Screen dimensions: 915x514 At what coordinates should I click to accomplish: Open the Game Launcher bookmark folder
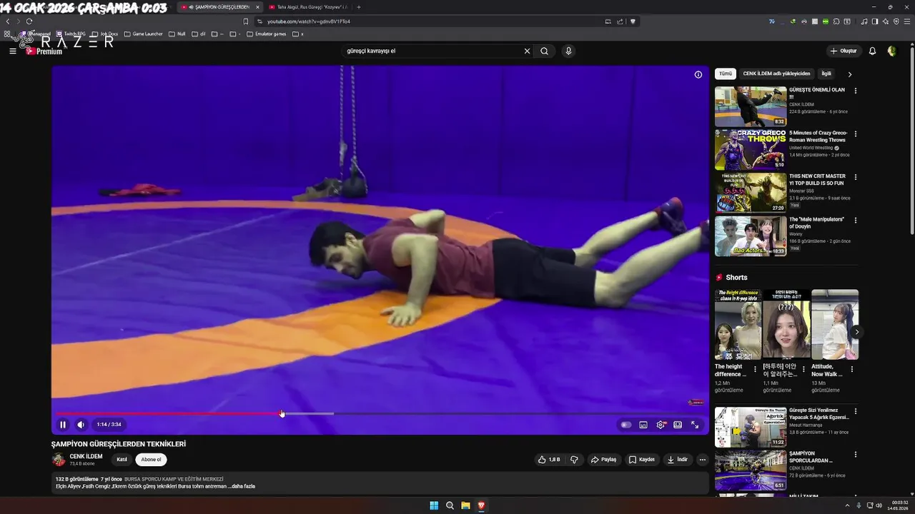tap(144, 34)
